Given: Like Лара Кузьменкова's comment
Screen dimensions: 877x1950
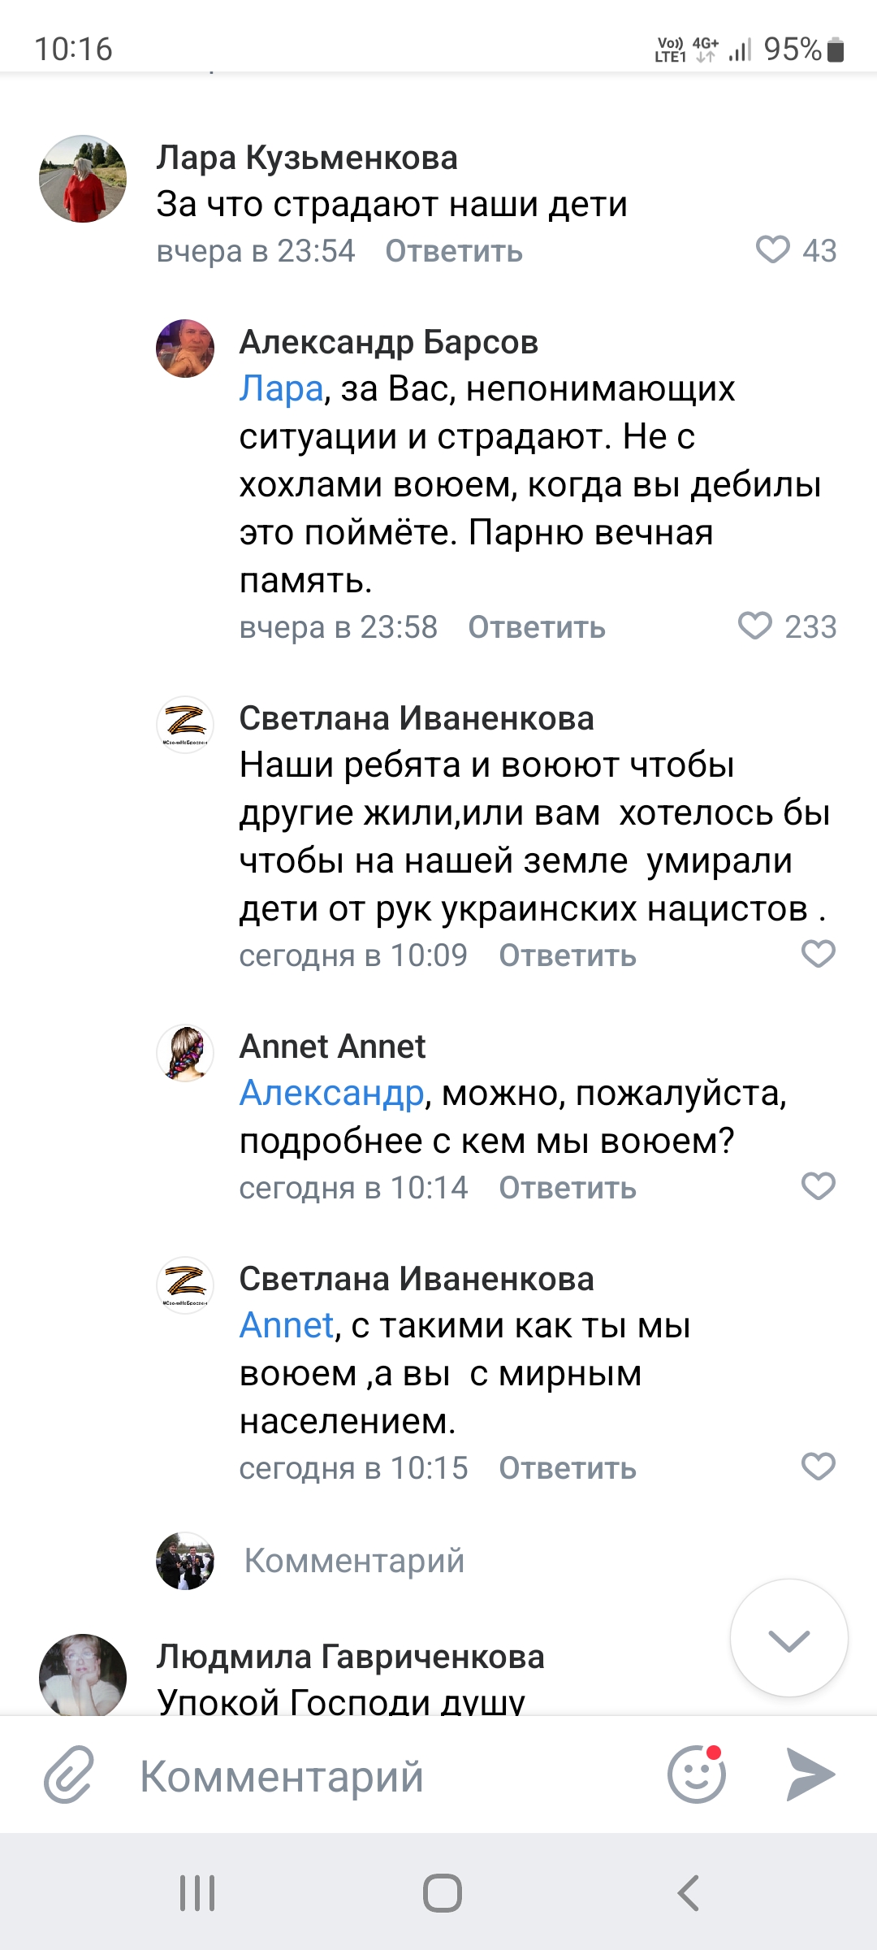Looking at the screenshot, I should [773, 250].
